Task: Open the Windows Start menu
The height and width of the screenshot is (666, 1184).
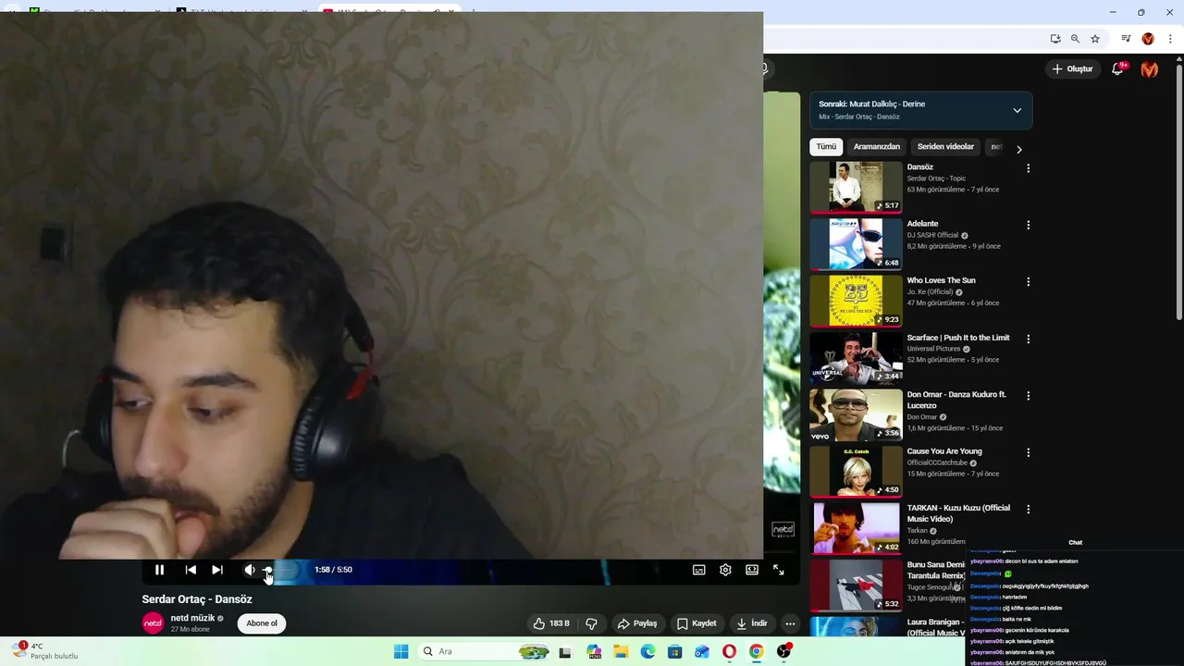Action: (x=401, y=651)
